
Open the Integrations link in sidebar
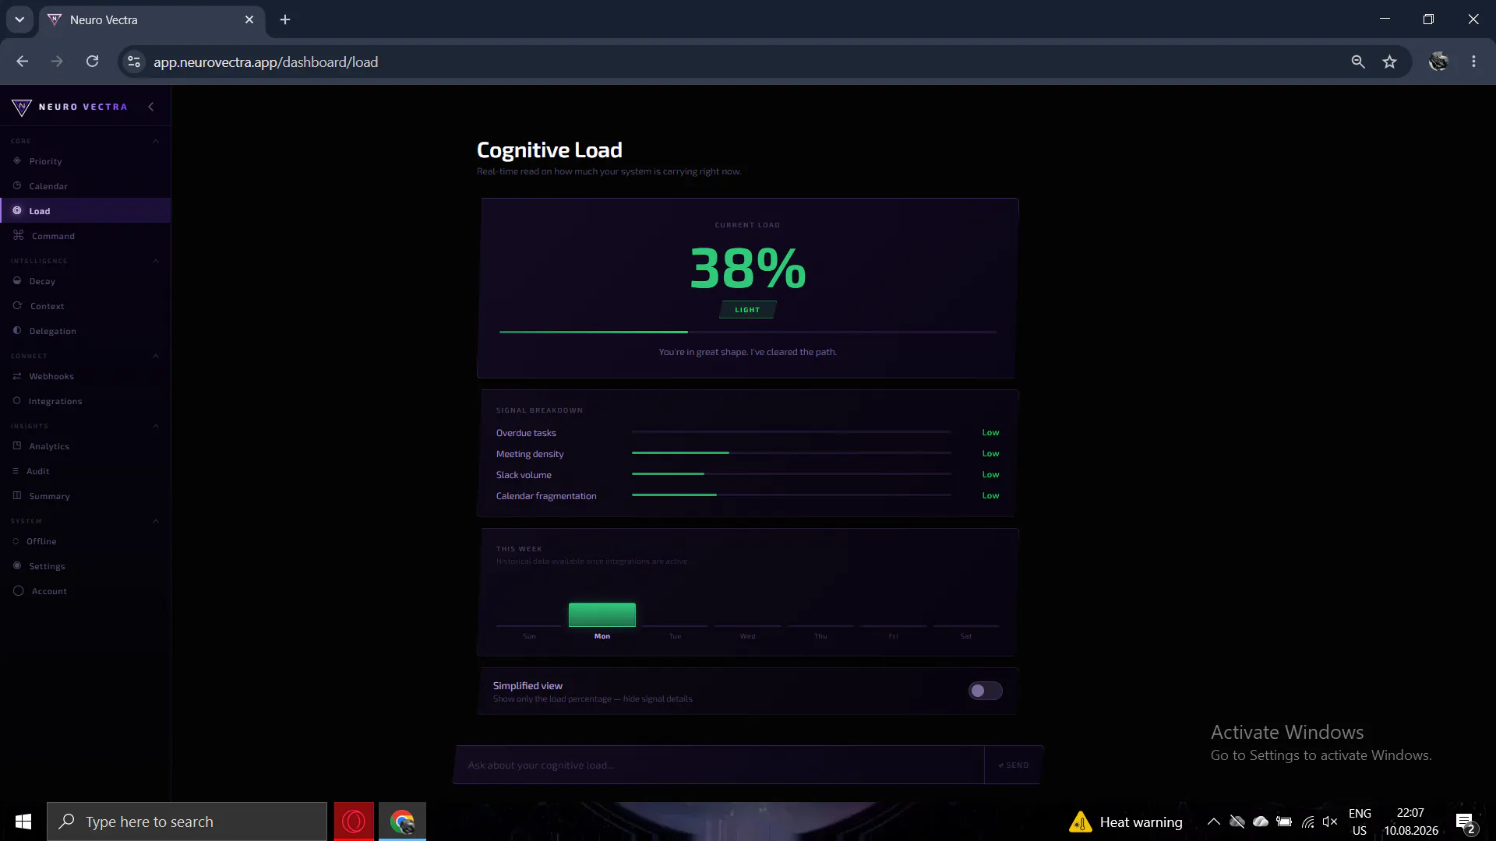tap(86, 401)
